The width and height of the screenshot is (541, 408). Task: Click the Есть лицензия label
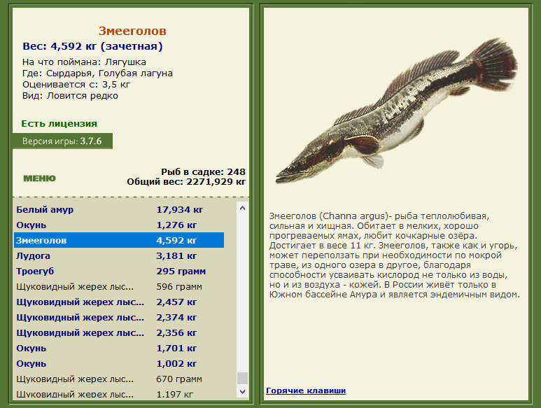[x=59, y=123]
